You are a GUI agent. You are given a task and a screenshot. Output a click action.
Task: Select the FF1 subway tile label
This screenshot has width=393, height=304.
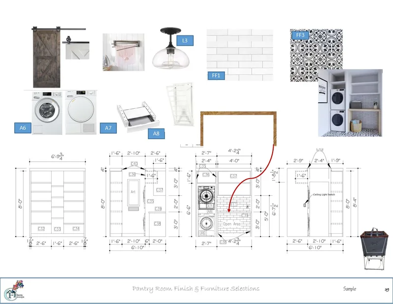point(216,75)
